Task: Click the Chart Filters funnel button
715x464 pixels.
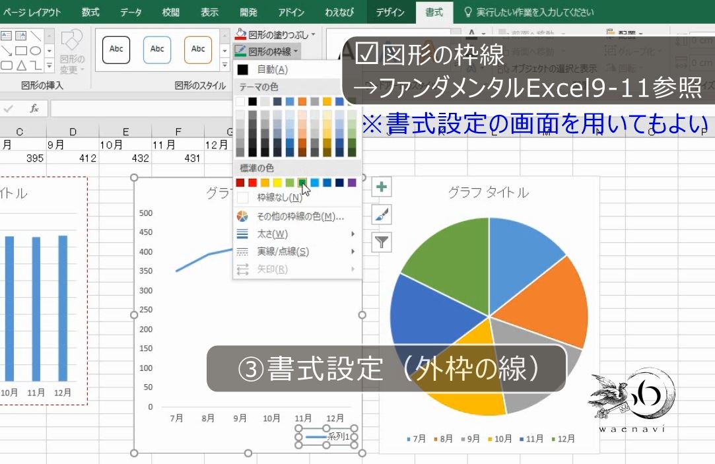Action: pyautogui.click(x=381, y=242)
